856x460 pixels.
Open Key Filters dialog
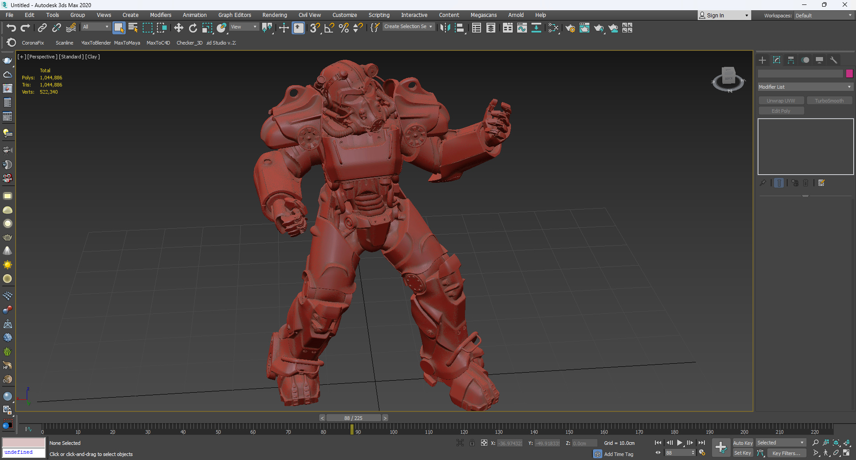pos(786,453)
